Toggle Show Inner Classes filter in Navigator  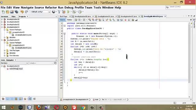(21, 99)
